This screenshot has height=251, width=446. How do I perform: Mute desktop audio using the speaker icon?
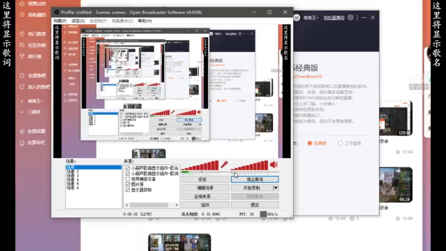click(x=274, y=165)
